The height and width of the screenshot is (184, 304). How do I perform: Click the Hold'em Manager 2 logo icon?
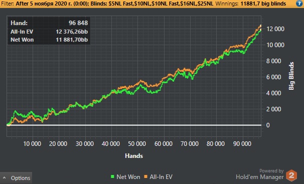coord(291,175)
